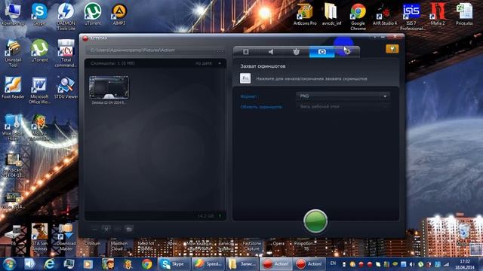Click the 'Скриншоты: 1 (0 MB)' header text
The height and width of the screenshot is (271, 483).
pos(112,63)
